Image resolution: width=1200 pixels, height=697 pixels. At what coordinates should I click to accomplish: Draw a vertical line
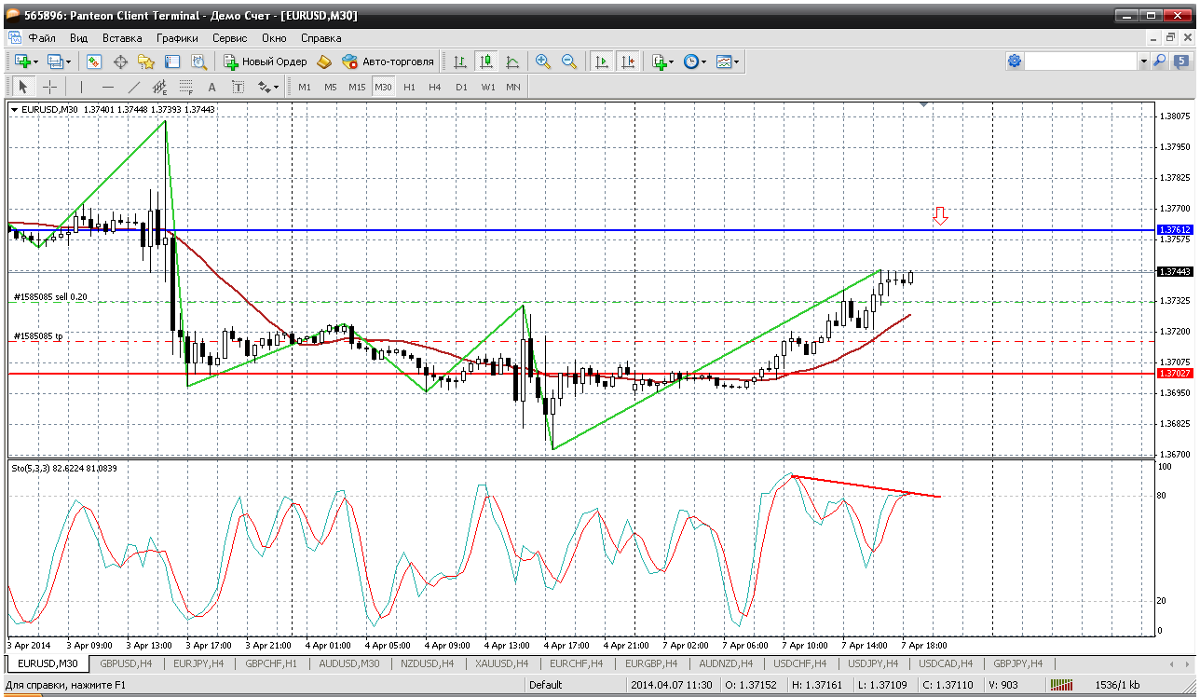click(x=81, y=87)
